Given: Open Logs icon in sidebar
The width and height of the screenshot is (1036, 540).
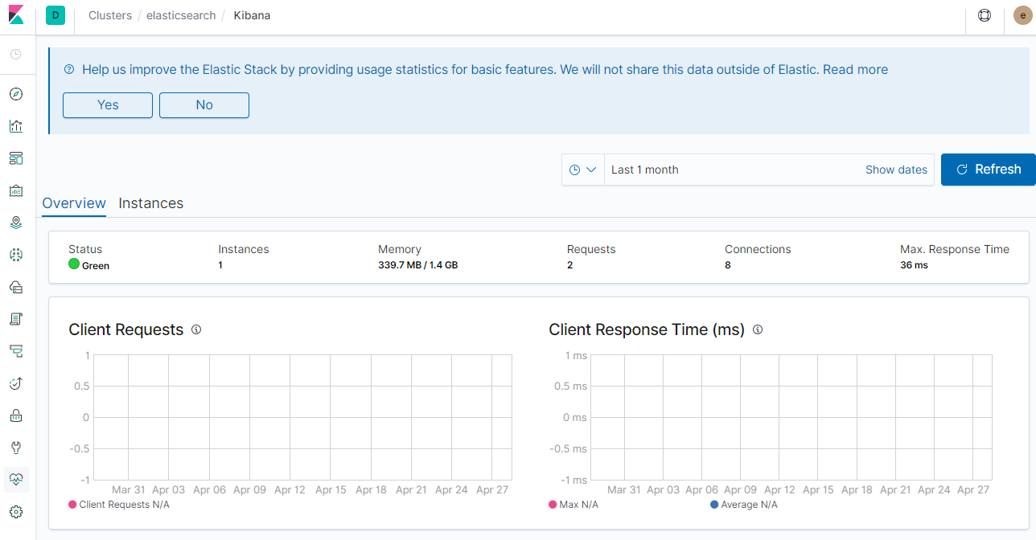Looking at the screenshot, I should pos(16,319).
